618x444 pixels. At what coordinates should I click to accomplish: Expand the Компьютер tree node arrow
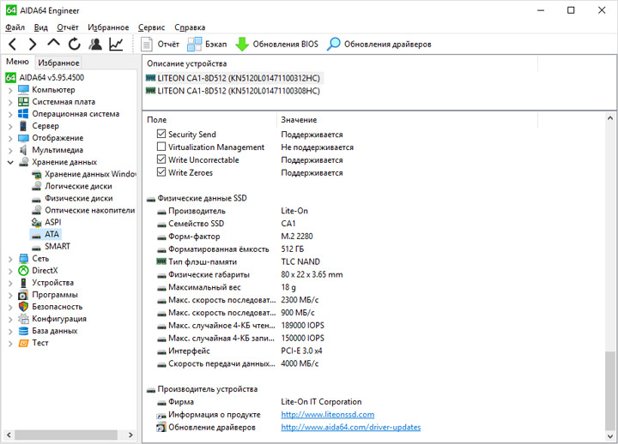[10, 91]
